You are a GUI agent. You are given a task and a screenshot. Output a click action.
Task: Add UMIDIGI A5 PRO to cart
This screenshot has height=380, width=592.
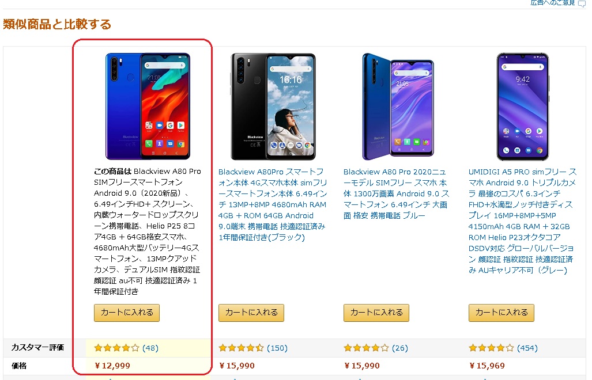(x=501, y=313)
